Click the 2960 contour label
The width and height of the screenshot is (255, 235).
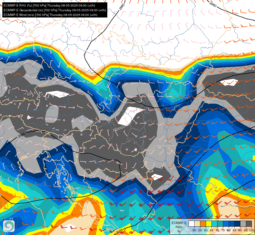[213, 4]
